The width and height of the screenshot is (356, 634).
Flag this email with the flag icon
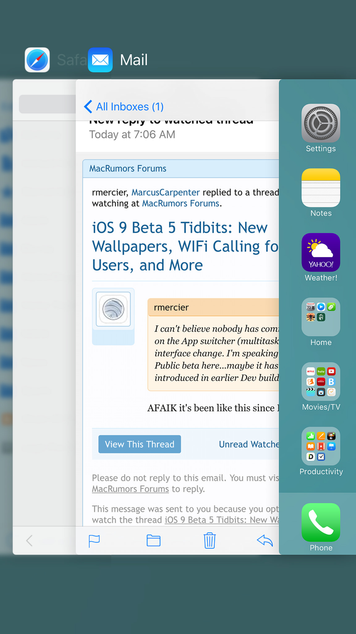tap(94, 541)
